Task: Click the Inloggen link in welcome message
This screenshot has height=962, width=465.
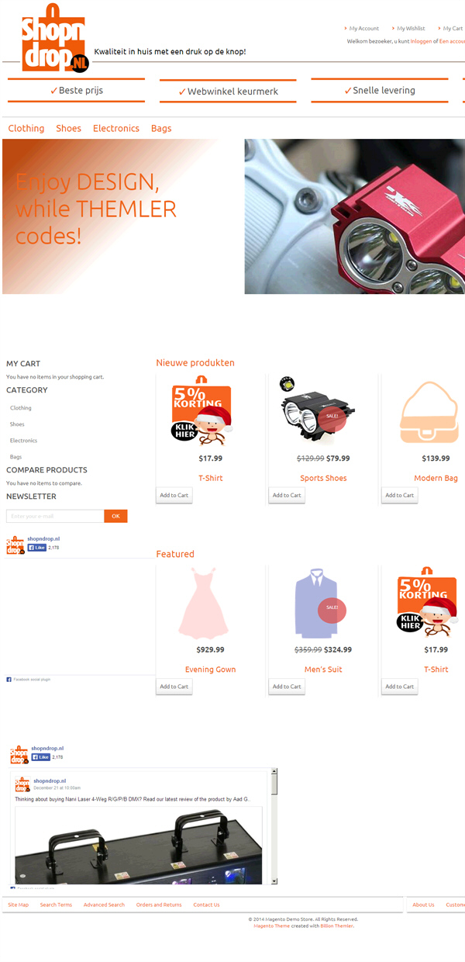Action: pos(421,41)
